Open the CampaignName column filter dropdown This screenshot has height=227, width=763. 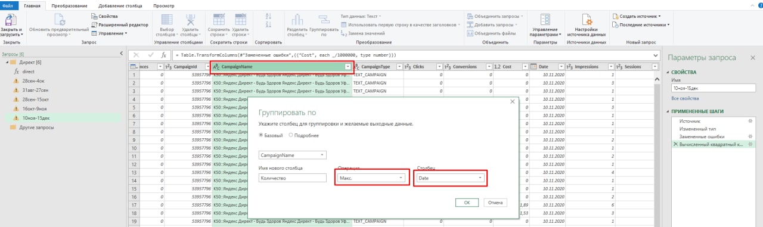(x=348, y=67)
